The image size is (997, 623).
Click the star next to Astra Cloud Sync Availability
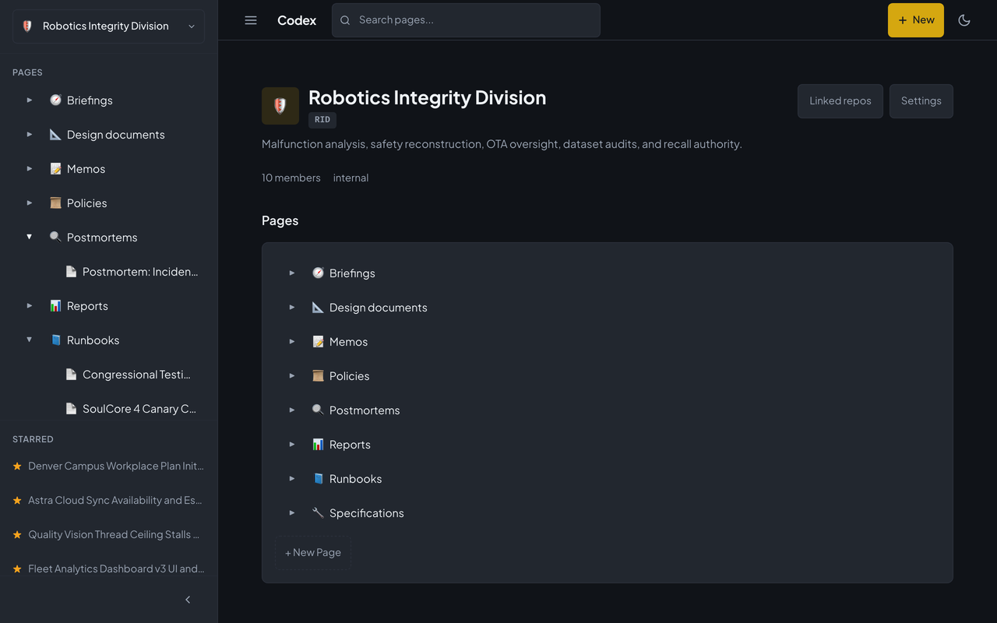coord(17,500)
